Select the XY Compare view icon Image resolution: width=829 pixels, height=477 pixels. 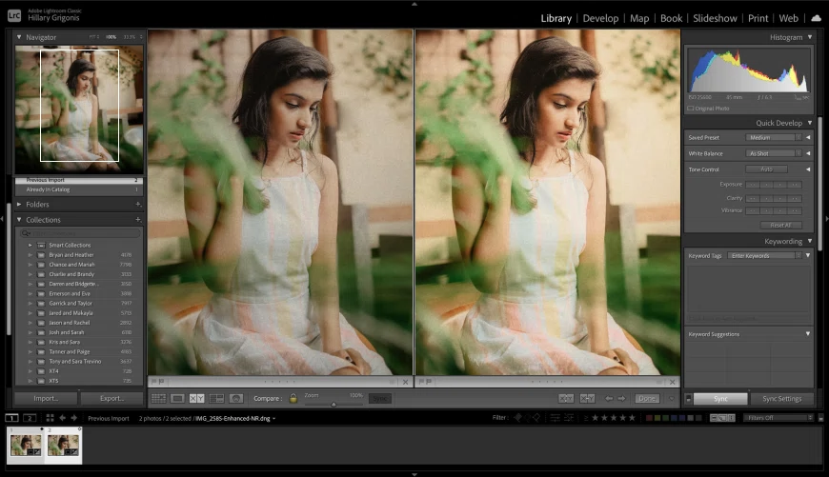(196, 398)
